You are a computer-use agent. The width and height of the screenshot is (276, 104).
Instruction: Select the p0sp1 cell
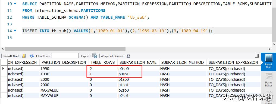point(124,74)
